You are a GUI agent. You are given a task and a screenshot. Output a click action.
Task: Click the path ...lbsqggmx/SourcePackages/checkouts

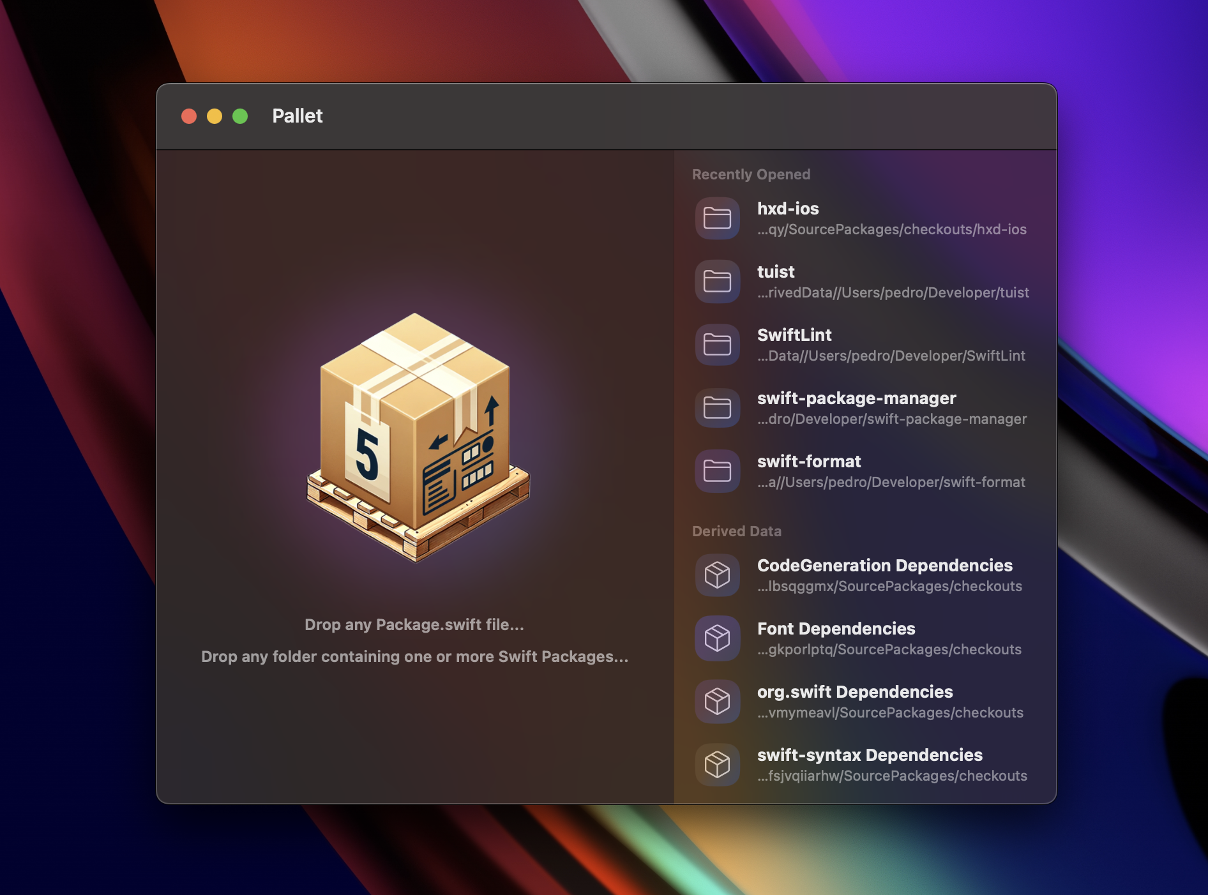[x=890, y=587]
